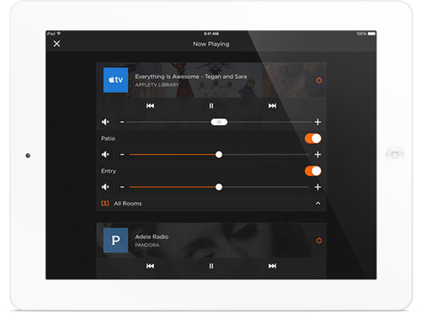
Task: Pause the Adele Radio Pandora station
Action: coord(211,266)
